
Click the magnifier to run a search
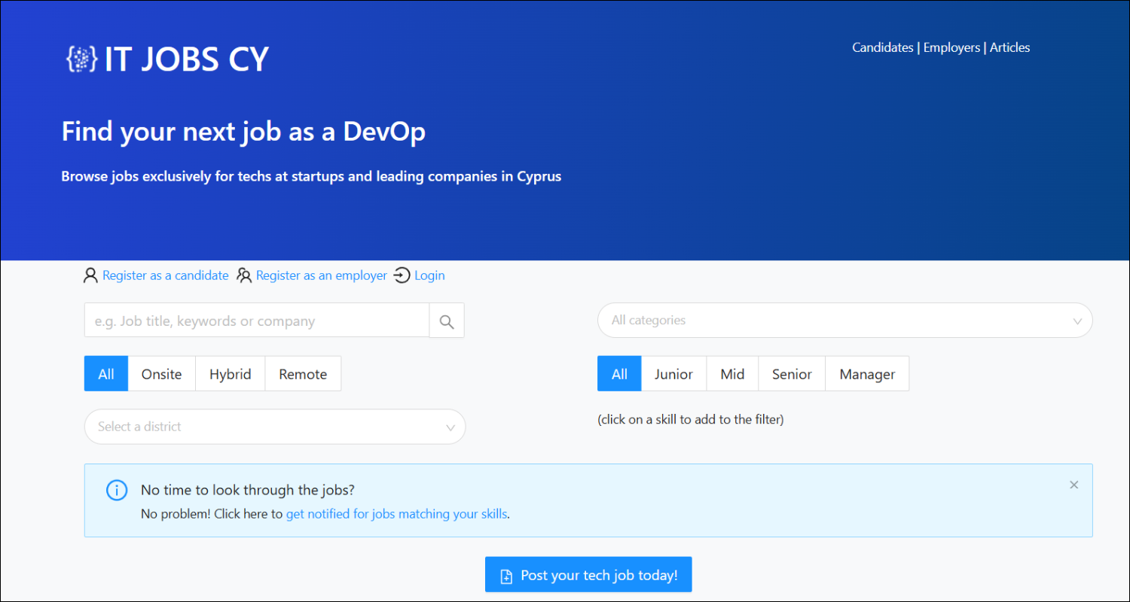(446, 320)
